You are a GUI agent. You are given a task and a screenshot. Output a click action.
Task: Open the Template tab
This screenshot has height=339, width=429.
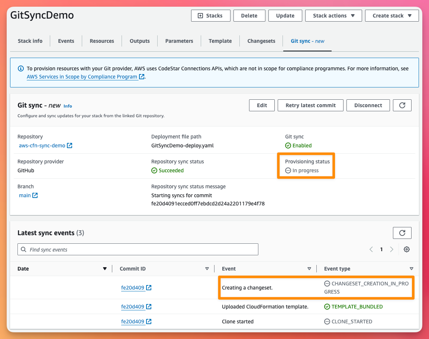tap(220, 41)
